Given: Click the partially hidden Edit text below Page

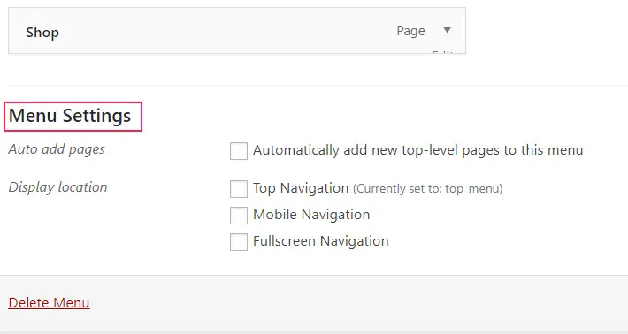Looking at the screenshot, I should click(442, 52).
